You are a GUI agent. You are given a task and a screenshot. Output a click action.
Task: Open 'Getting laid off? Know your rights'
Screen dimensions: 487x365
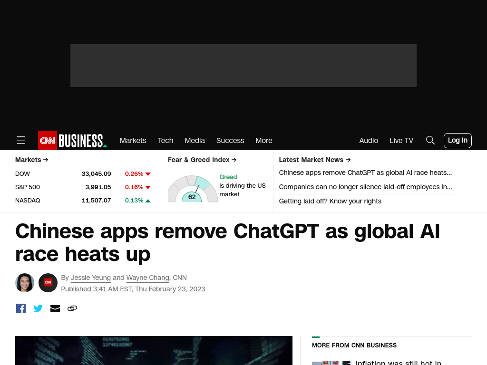(x=330, y=201)
